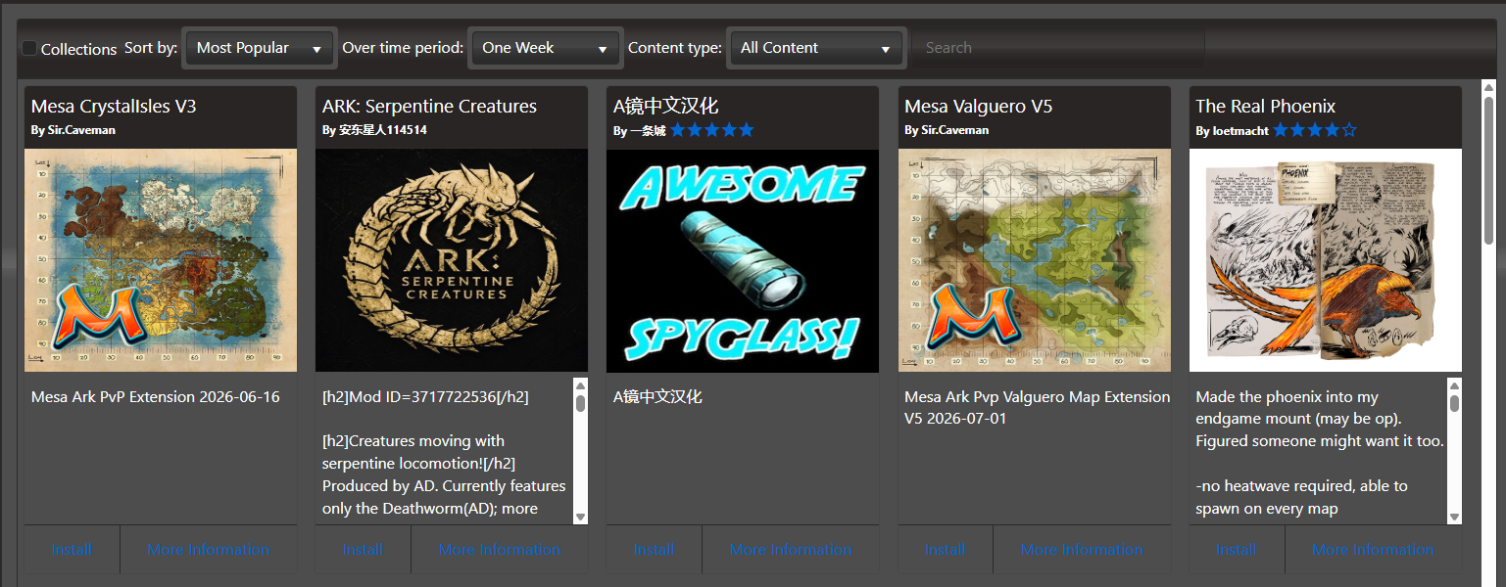Click the main list scrollbar up arrow
The image size is (1506, 587).
[x=1488, y=87]
